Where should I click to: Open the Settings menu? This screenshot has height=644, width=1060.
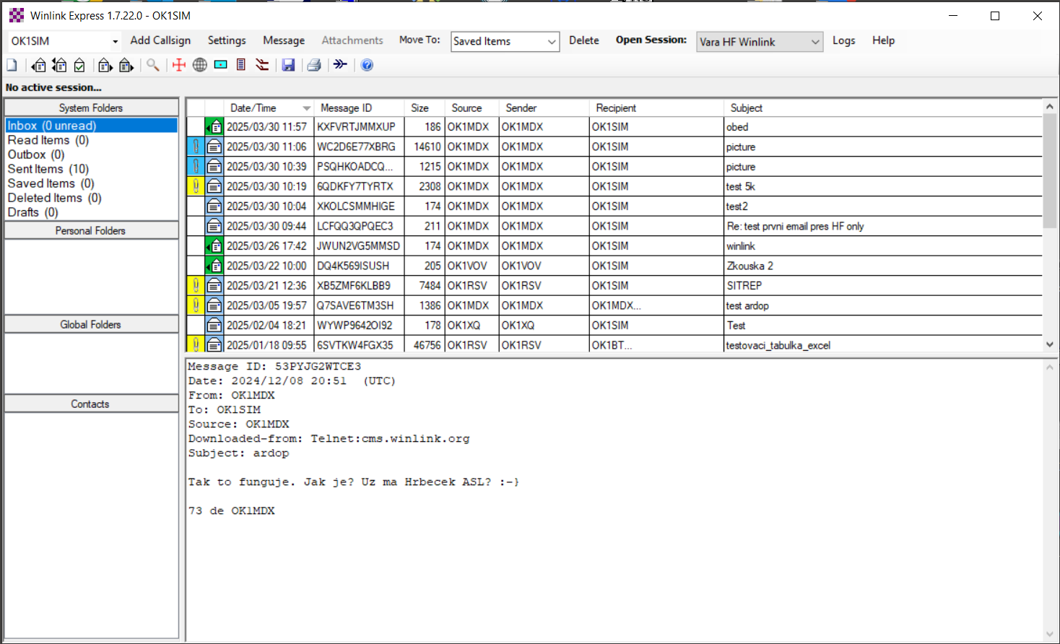click(227, 40)
